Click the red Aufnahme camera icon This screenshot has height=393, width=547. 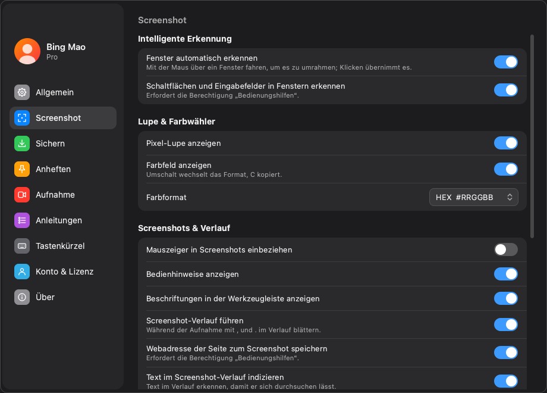pyautogui.click(x=21, y=195)
